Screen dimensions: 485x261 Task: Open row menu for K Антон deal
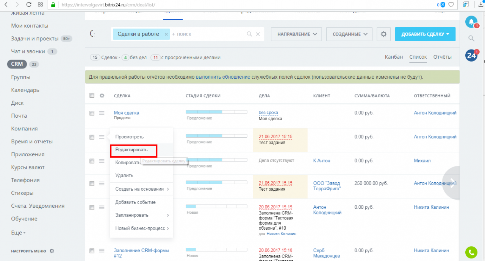click(x=102, y=161)
